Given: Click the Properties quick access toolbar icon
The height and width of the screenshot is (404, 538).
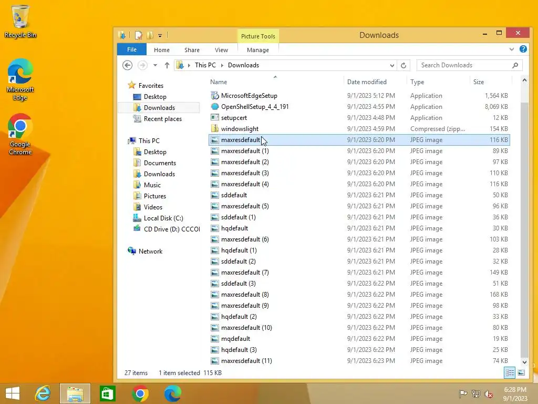Looking at the screenshot, I should pos(139,35).
